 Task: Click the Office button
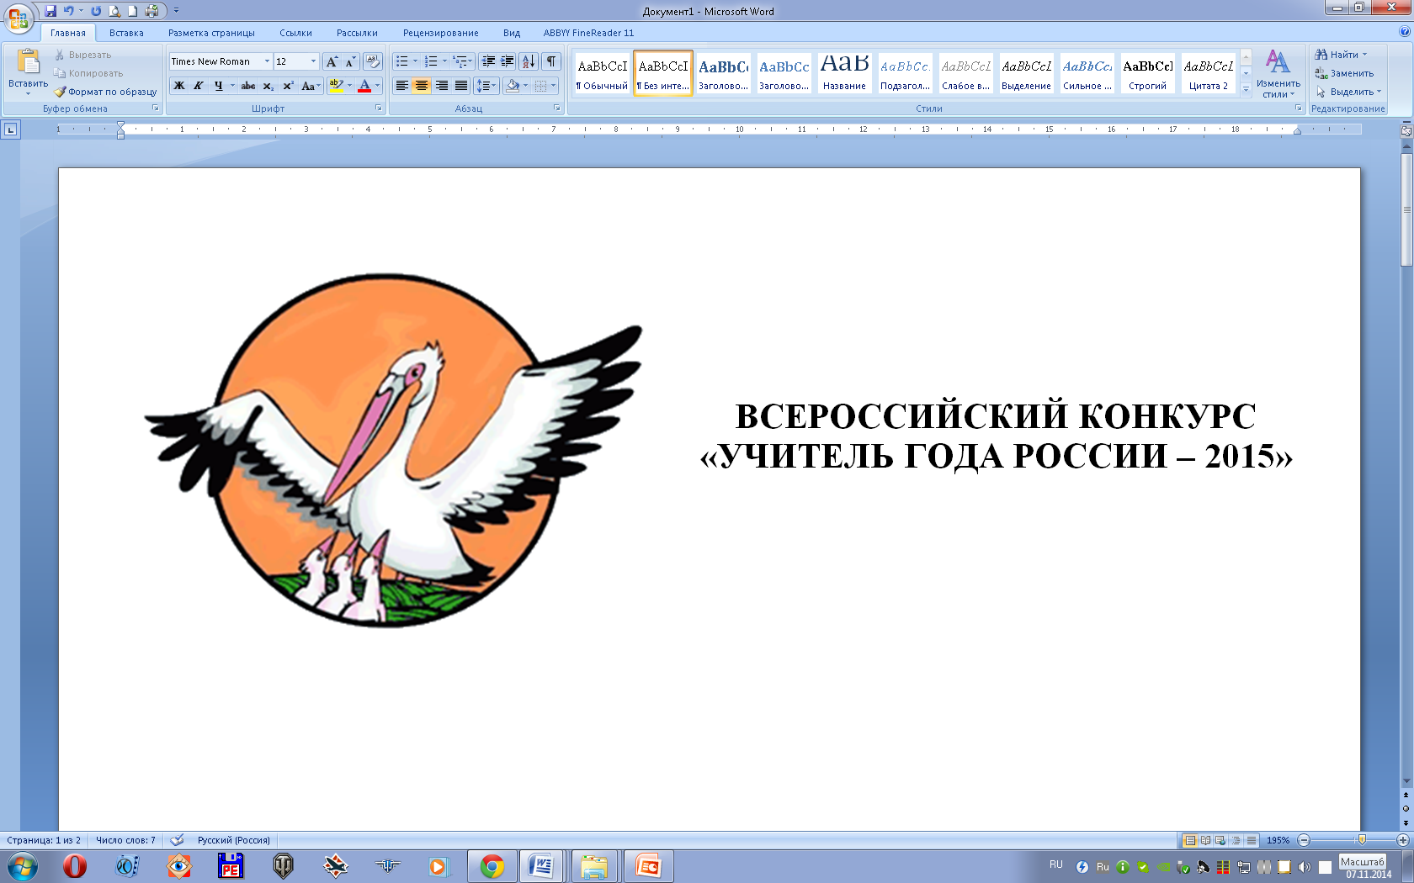(19, 18)
